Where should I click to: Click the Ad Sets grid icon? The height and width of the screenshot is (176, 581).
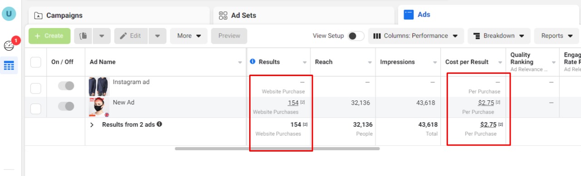click(223, 15)
